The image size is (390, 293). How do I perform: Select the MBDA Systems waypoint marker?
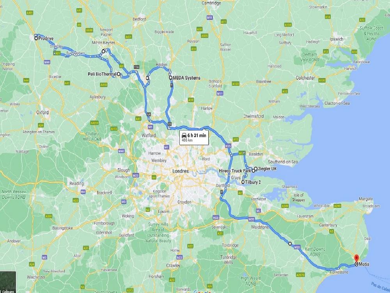click(171, 78)
